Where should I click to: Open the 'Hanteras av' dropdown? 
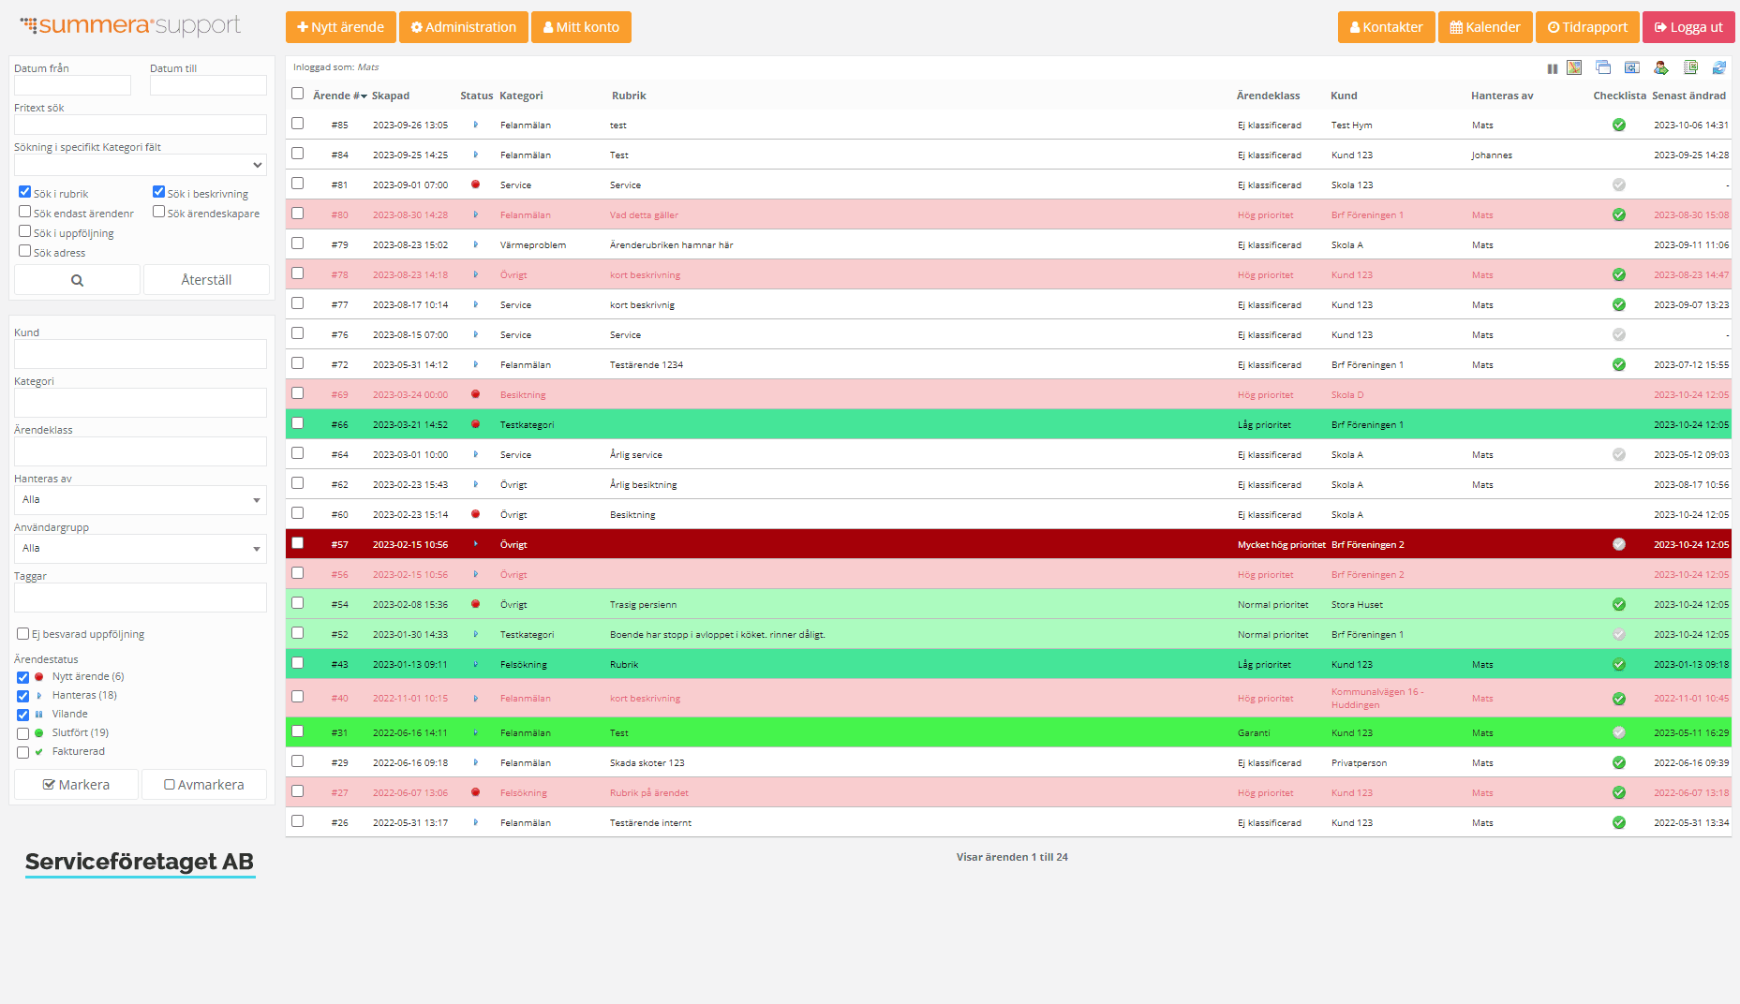pyautogui.click(x=141, y=500)
